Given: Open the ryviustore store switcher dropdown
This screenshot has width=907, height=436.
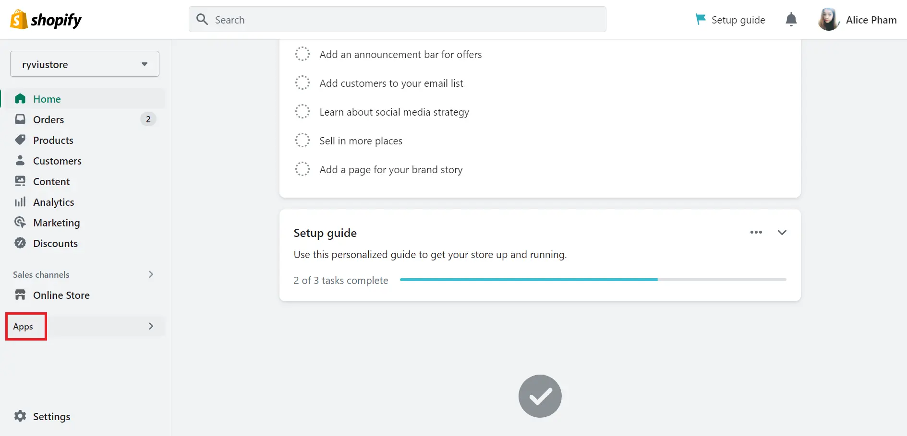Looking at the screenshot, I should pos(85,63).
